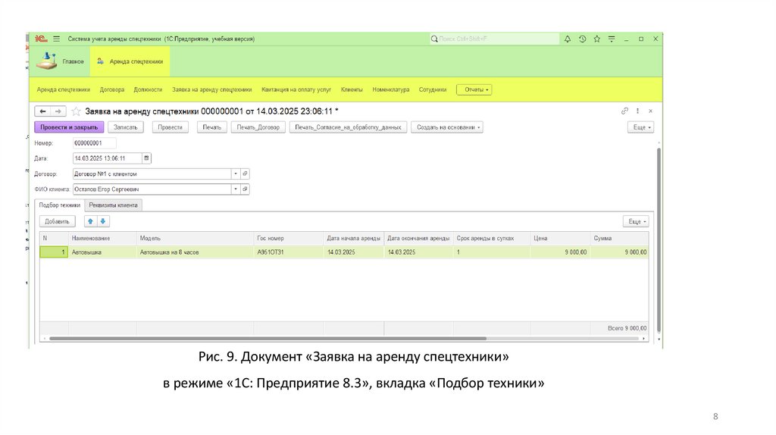This screenshot has width=776, height=435.
Task: Click the Дата input field
Action: [108, 158]
